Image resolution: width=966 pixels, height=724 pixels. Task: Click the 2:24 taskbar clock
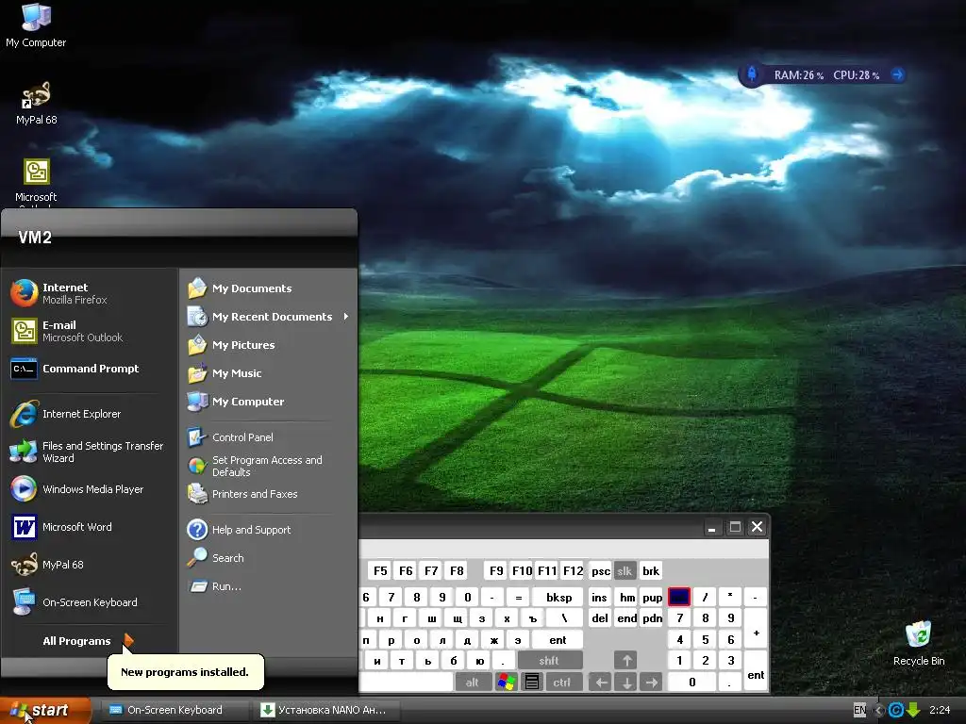pos(940,710)
